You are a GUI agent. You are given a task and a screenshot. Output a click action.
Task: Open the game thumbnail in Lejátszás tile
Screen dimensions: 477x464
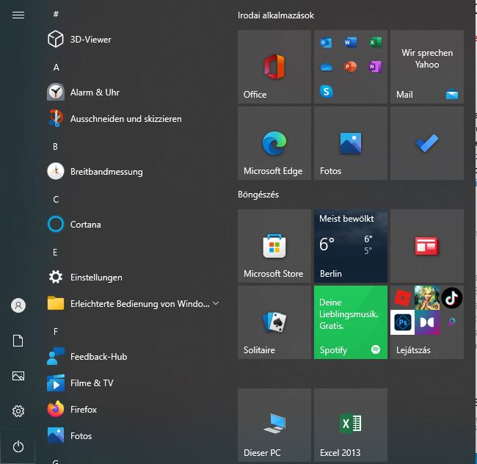pos(427,297)
